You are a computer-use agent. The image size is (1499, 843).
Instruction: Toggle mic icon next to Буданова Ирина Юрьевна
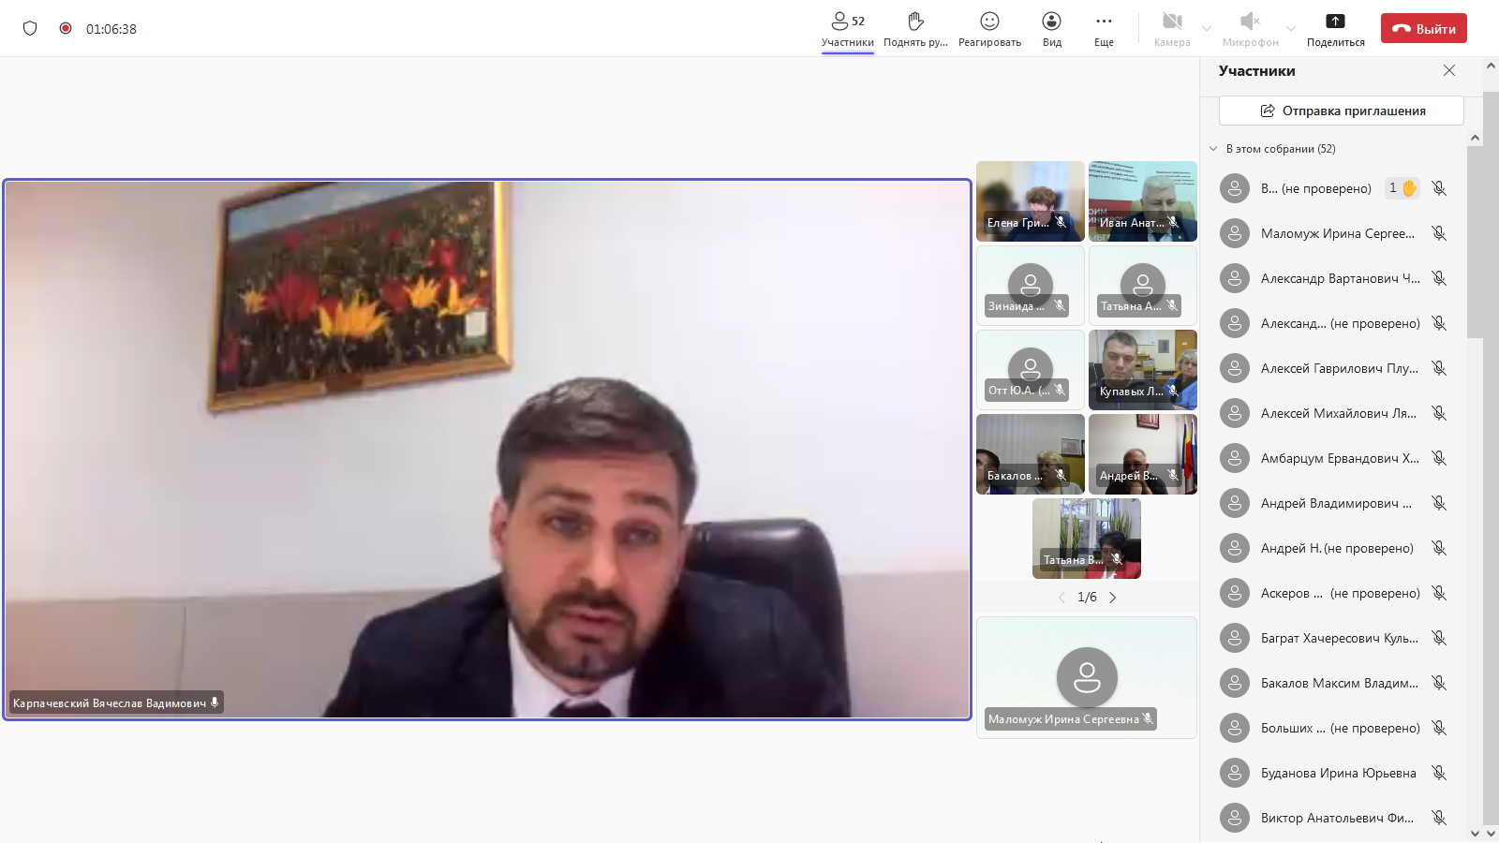[1439, 773]
